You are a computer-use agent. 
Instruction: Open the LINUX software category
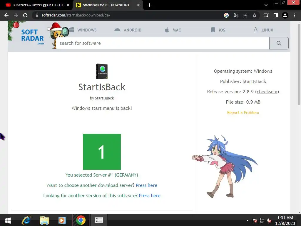(x=263, y=30)
